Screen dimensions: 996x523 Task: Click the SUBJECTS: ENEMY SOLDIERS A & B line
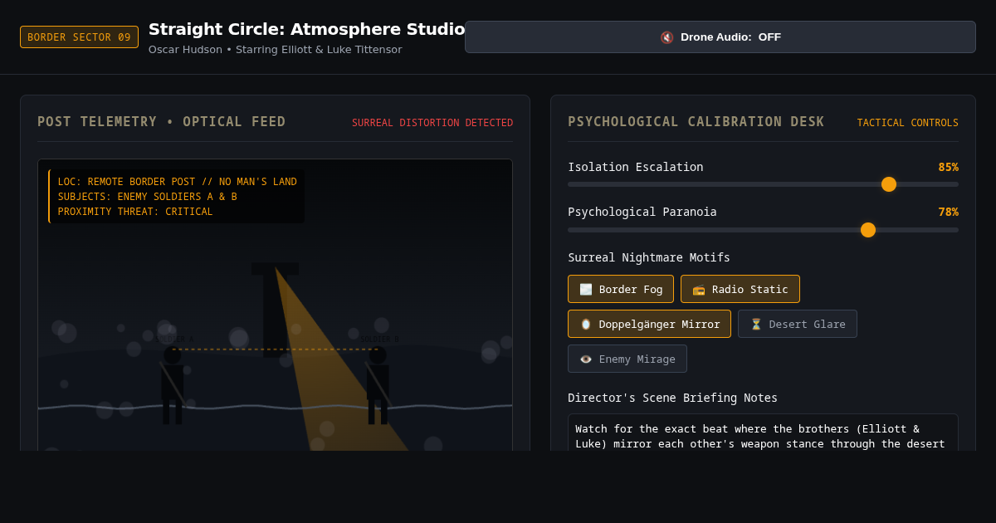point(148,197)
